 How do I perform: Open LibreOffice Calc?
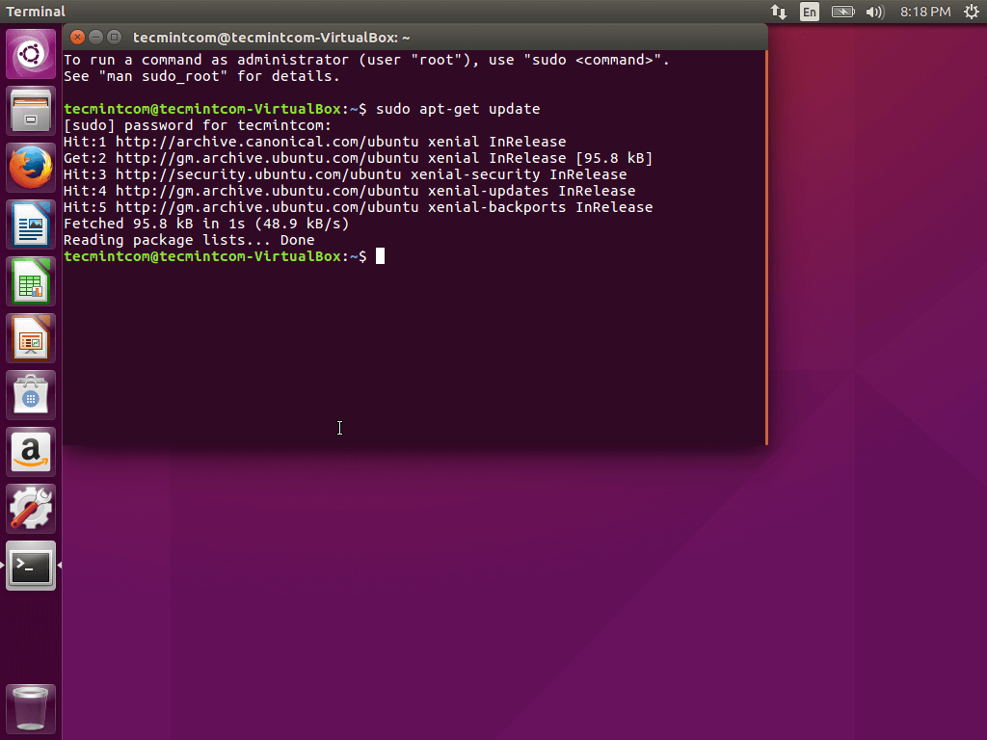[x=30, y=280]
